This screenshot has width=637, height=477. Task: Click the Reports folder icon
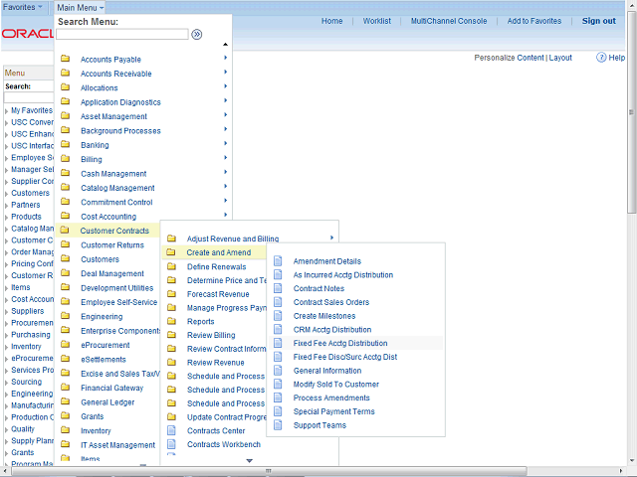point(171,321)
